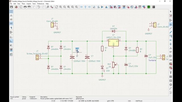Open the Symbol Editor

pyautogui.click(x=111, y=7)
